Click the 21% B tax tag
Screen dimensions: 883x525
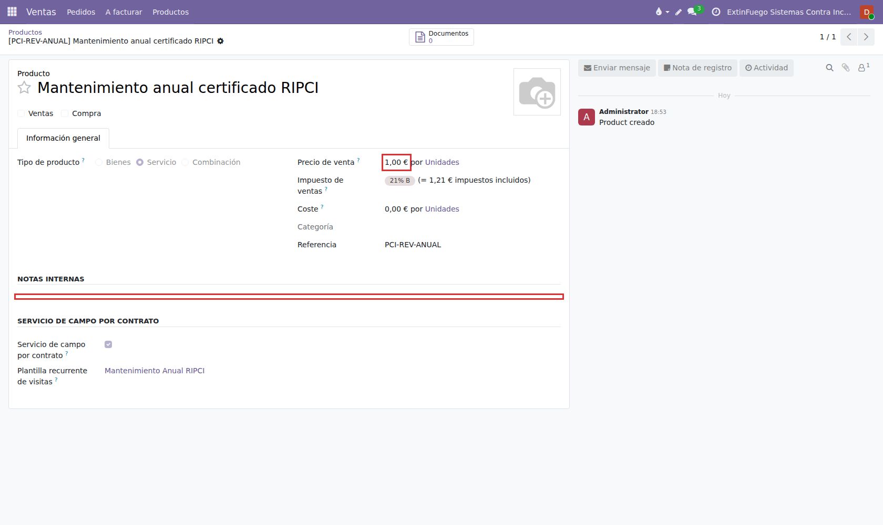pyautogui.click(x=400, y=181)
